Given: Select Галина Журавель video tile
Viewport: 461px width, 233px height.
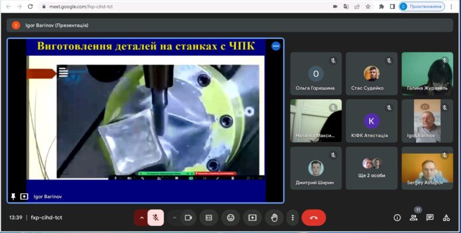Looking at the screenshot, I should 427,73.
